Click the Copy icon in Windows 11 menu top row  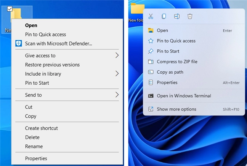tap(164, 16)
